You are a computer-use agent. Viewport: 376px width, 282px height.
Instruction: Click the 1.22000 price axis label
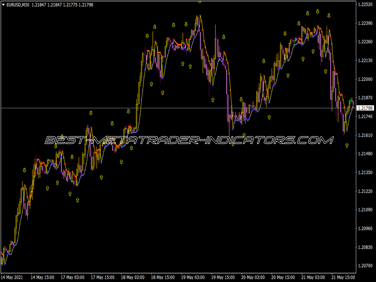coord(365,79)
